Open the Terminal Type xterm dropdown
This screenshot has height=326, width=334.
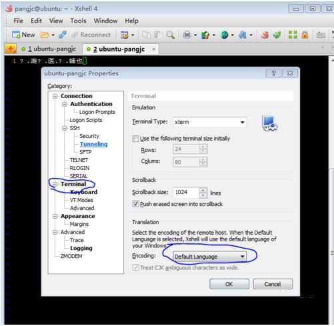click(209, 122)
